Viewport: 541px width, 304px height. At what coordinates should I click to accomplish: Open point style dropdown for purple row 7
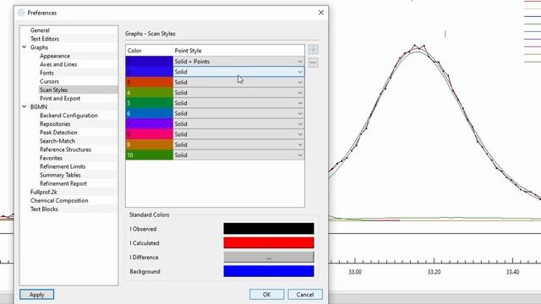238,124
